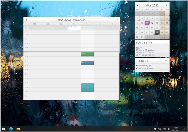Viewport: 188px width, 132px height.
Task: Add a new event with Event List plus
Action: 166,43
